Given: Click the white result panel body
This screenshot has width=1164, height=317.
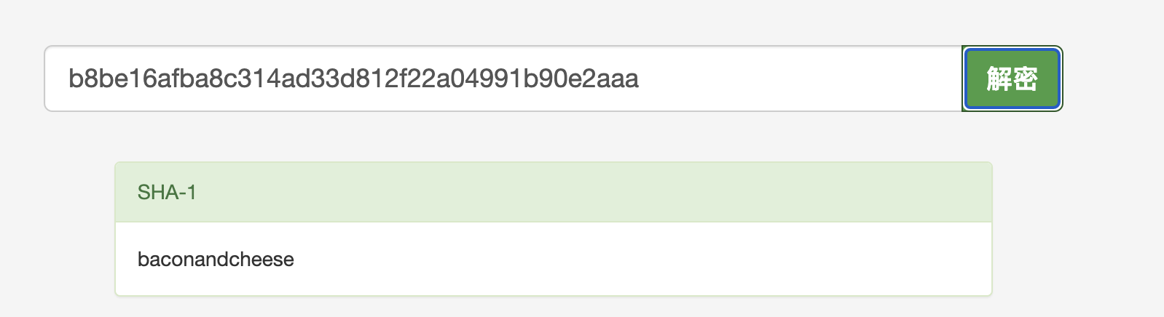Looking at the screenshot, I should (x=554, y=259).
